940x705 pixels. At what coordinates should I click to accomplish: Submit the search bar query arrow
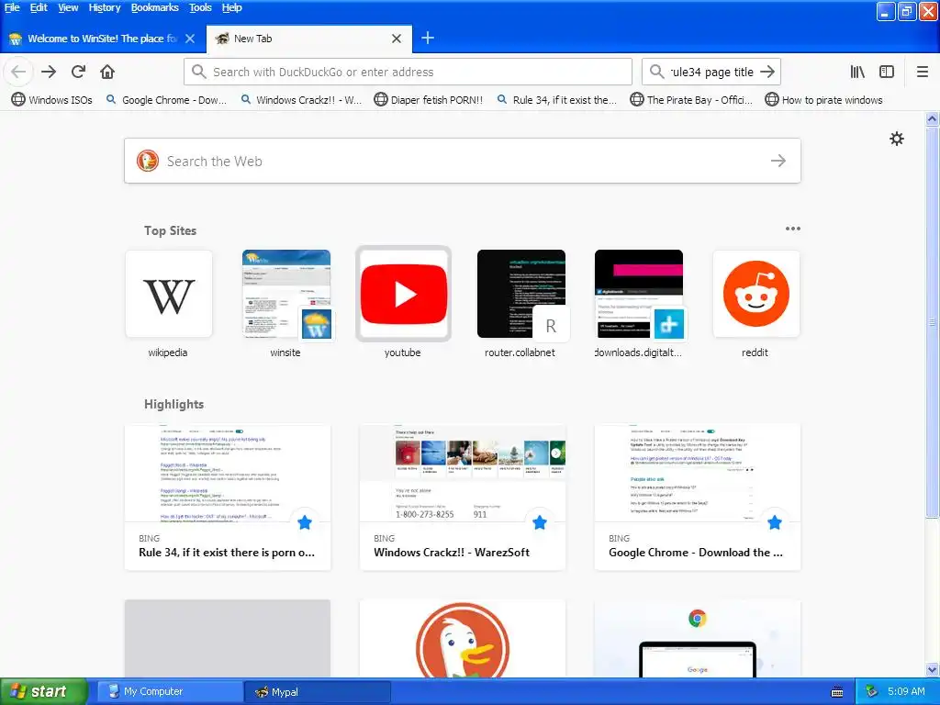tap(767, 72)
